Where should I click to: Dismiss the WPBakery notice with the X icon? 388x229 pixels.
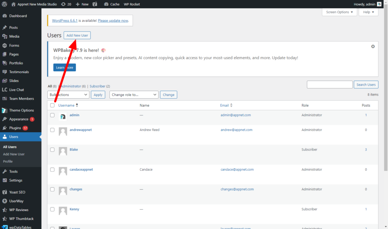373,47
